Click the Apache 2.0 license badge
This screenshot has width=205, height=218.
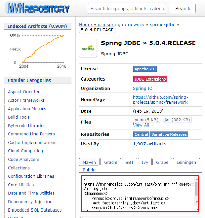(145, 69)
